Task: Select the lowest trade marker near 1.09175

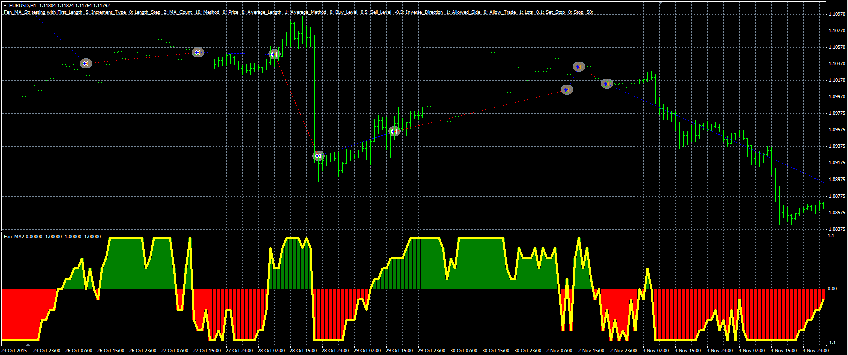Action: tap(318, 156)
